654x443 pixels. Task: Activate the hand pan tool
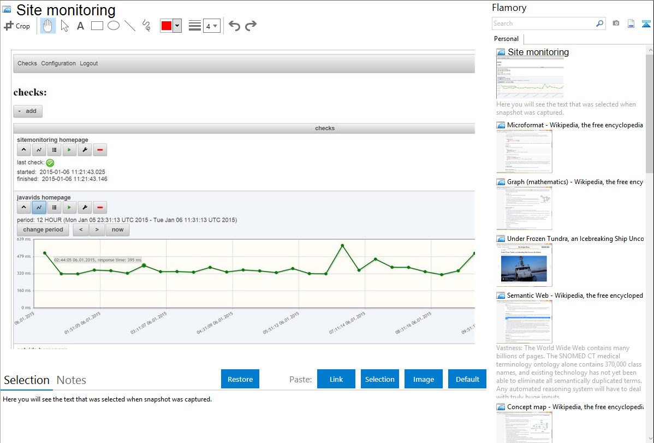tap(48, 26)
